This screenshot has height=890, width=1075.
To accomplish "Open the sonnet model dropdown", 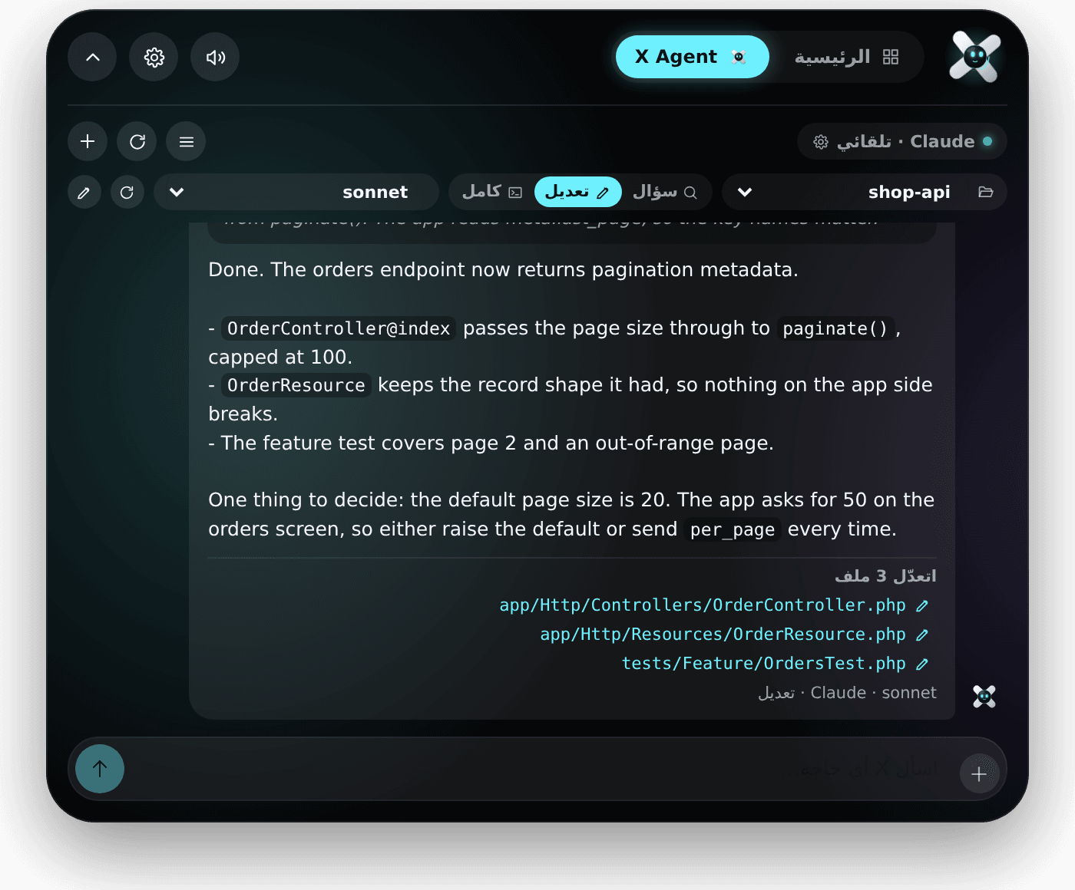I will (x=296, y=192).
